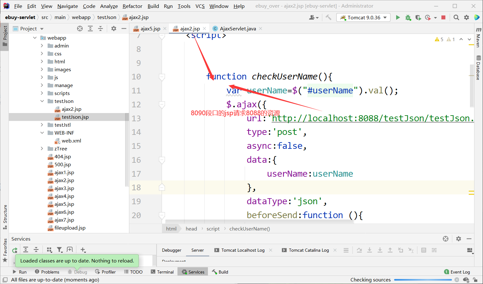483x284 pixels.
Task: Open the user account dropdown icon
Action: point(313,17)
